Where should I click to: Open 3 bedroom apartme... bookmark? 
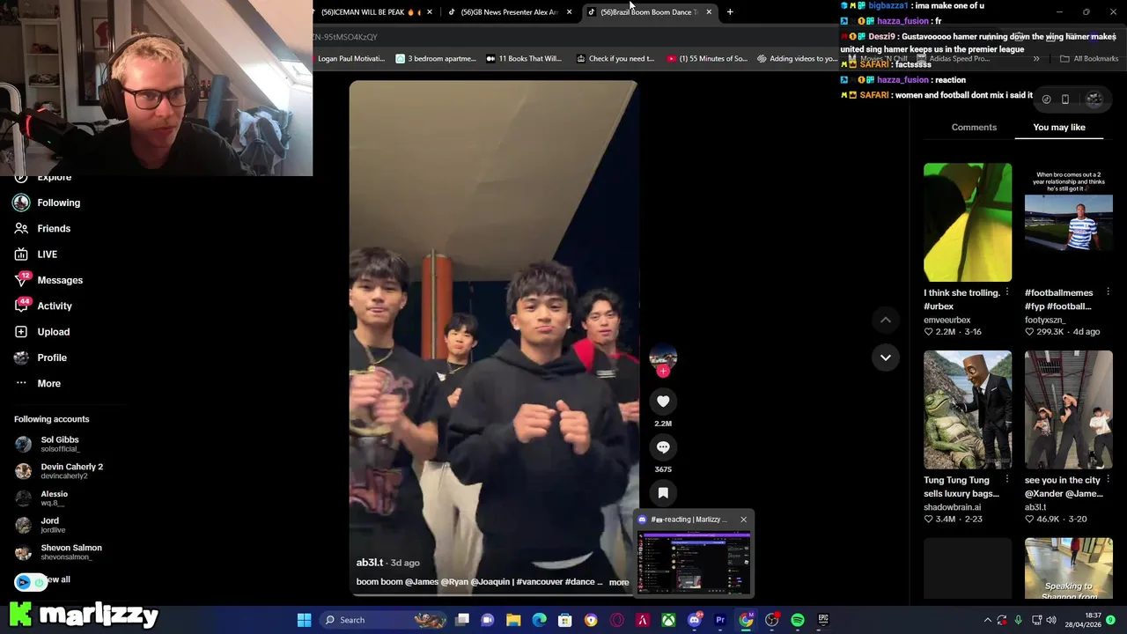pos(435,59)
